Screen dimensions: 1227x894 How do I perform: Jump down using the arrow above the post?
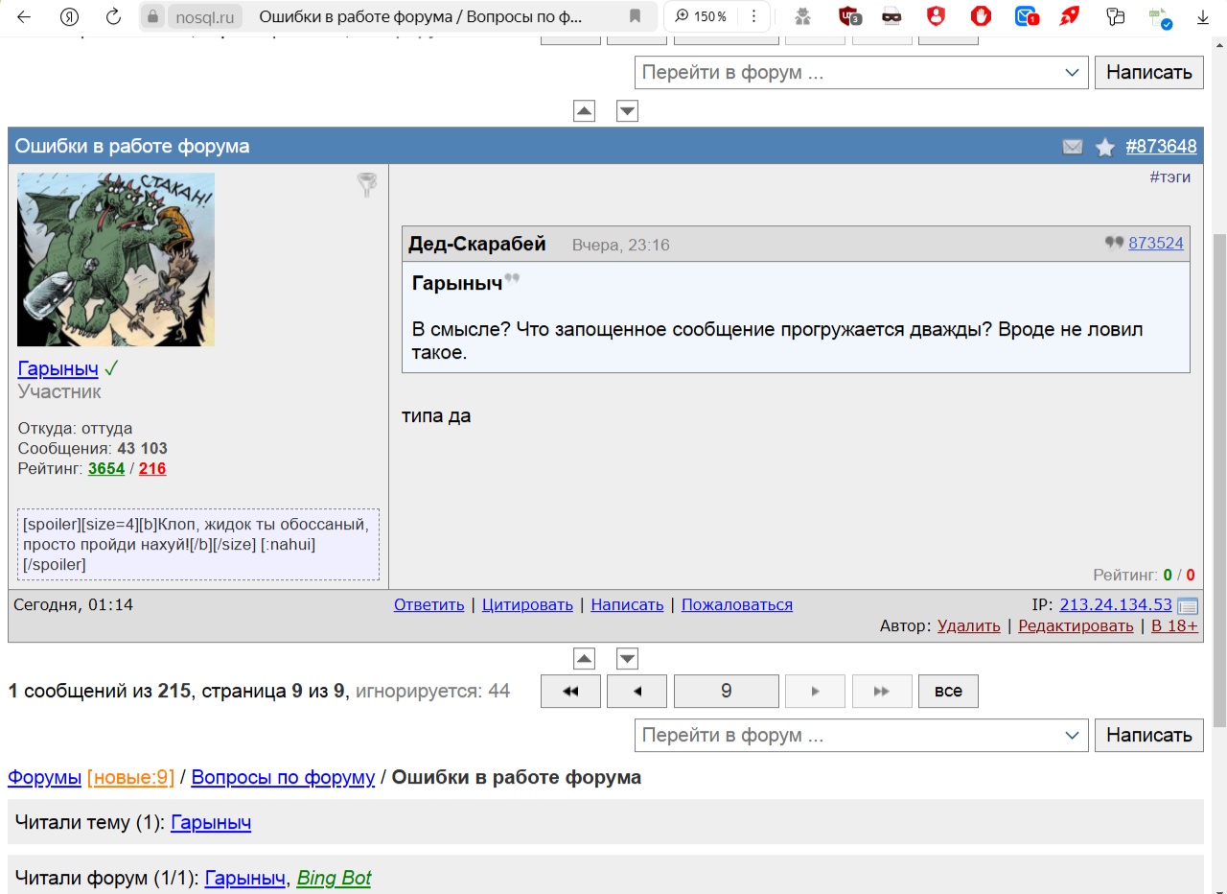point(627,111)
